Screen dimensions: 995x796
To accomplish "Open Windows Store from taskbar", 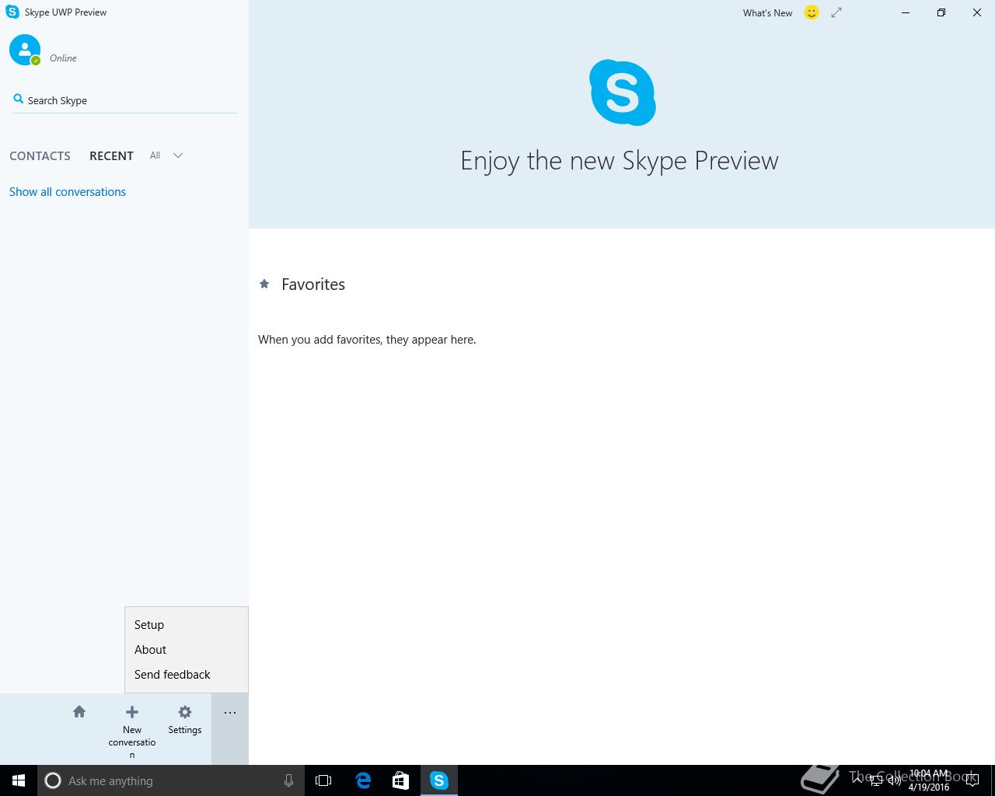I will [x=400, y=780].
